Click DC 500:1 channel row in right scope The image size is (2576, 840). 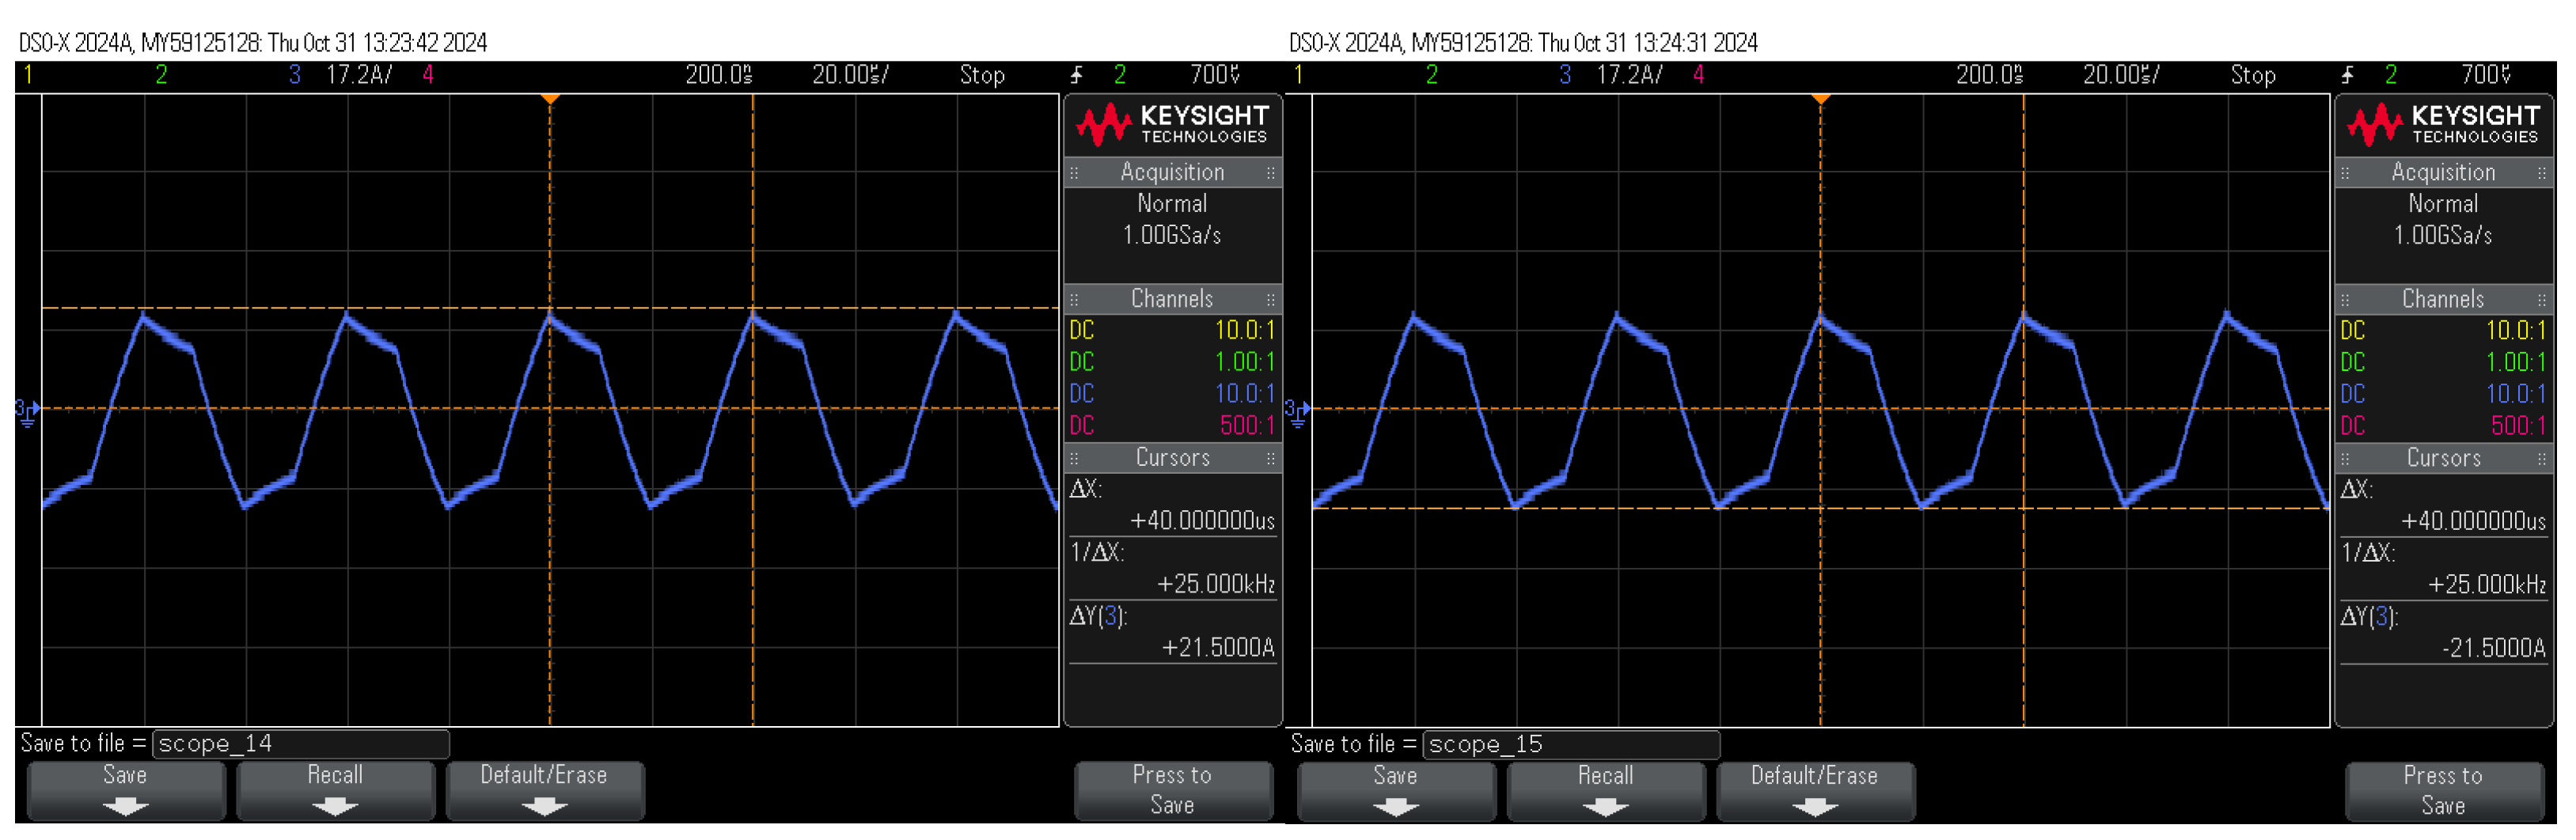coord(2444,426)
